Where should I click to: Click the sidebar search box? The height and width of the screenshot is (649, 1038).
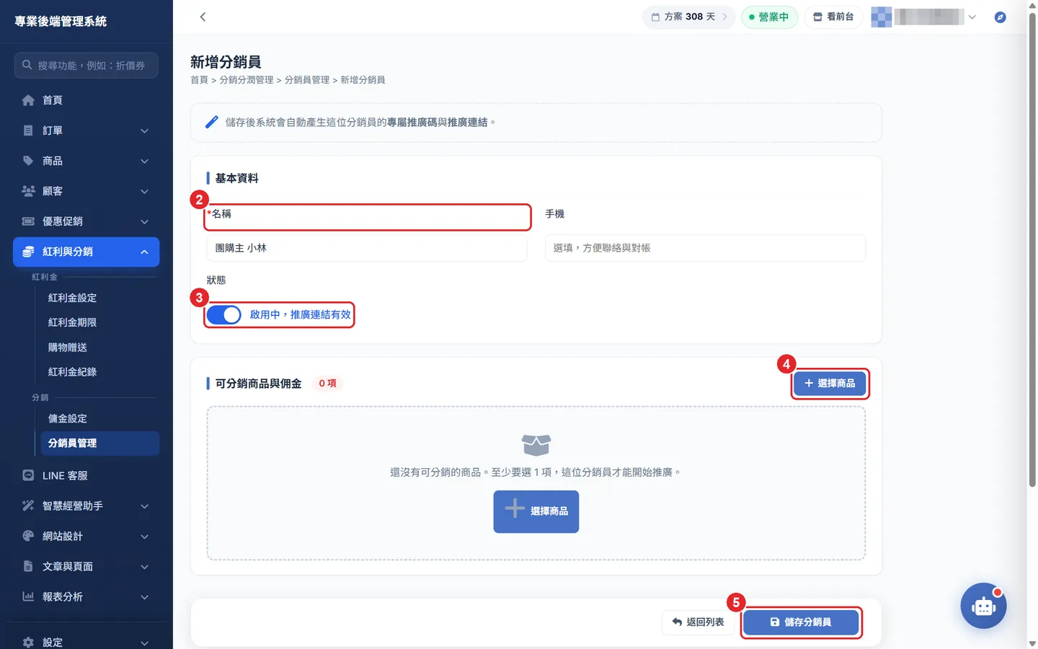point(86,65)
